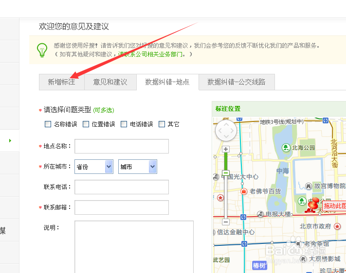Zoom in with the map plus button

(x=225, y=149)
